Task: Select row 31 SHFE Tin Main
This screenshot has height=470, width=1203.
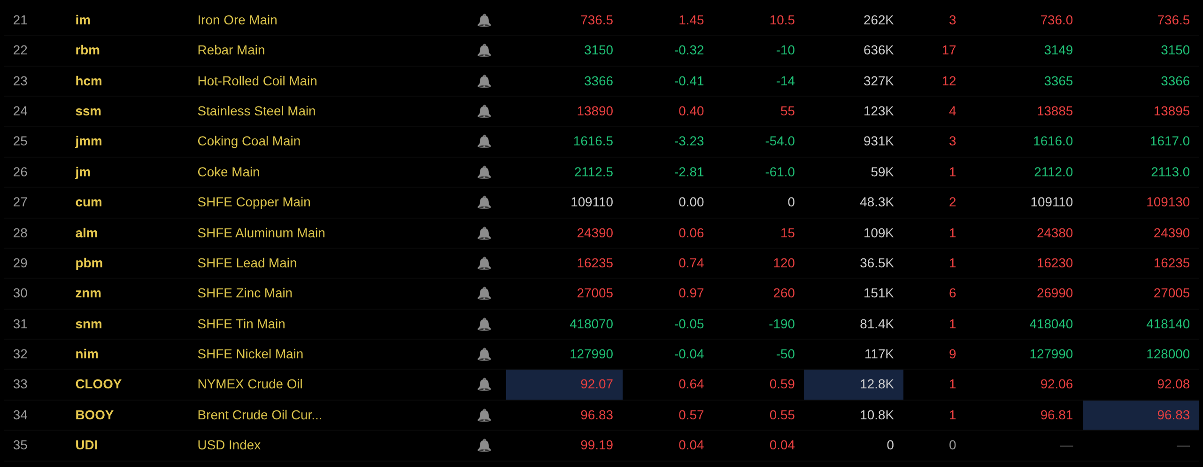Action: [x=601, y=324]
